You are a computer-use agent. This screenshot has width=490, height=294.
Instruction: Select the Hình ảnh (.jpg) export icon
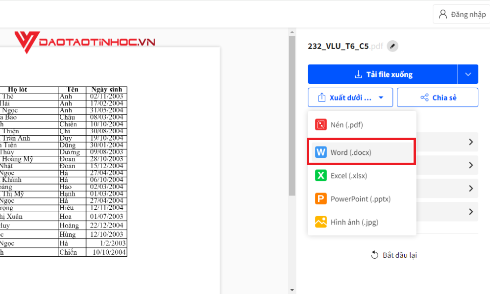[321, 222]
